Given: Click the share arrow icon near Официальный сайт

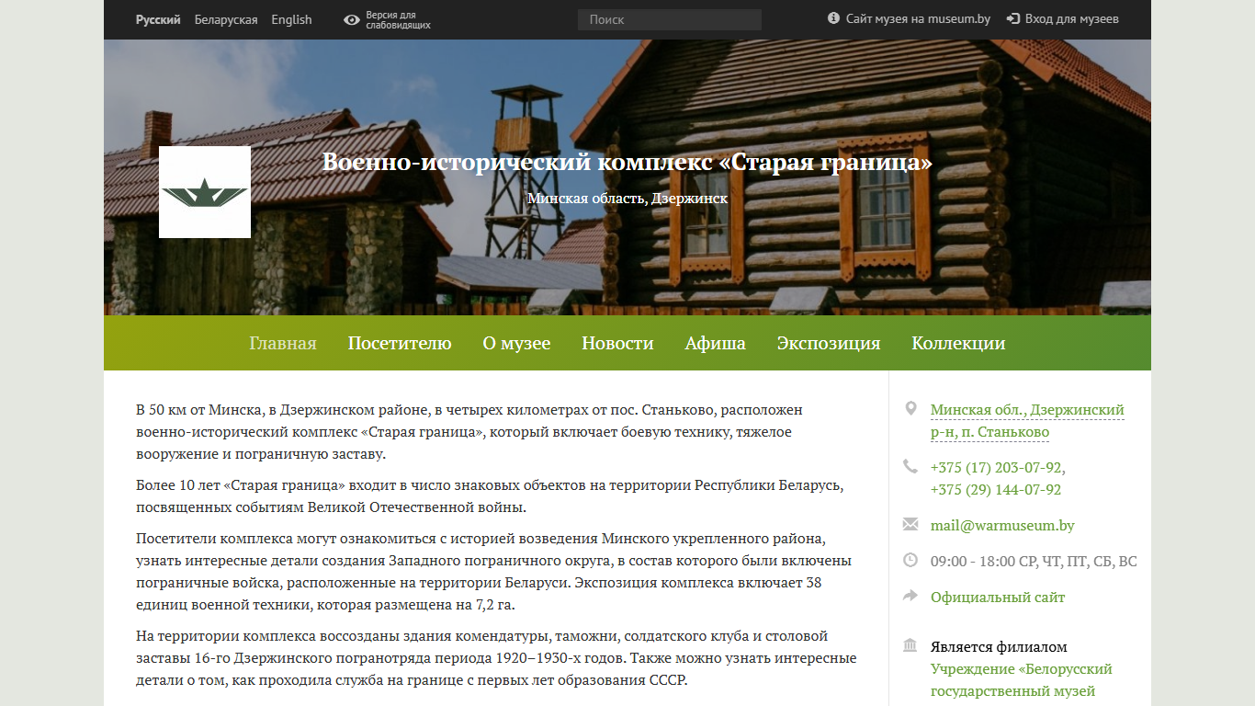Looking at the screenshot, I should [910, 596].
